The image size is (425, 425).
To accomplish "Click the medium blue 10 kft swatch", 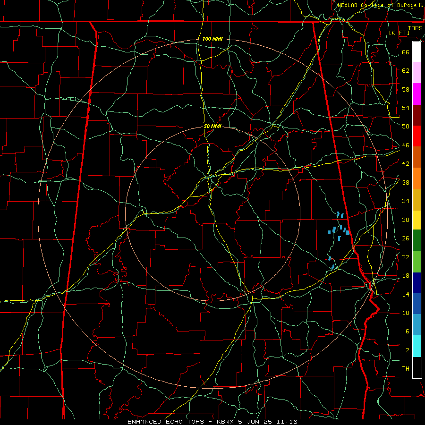I will click(x=417, y=304).
